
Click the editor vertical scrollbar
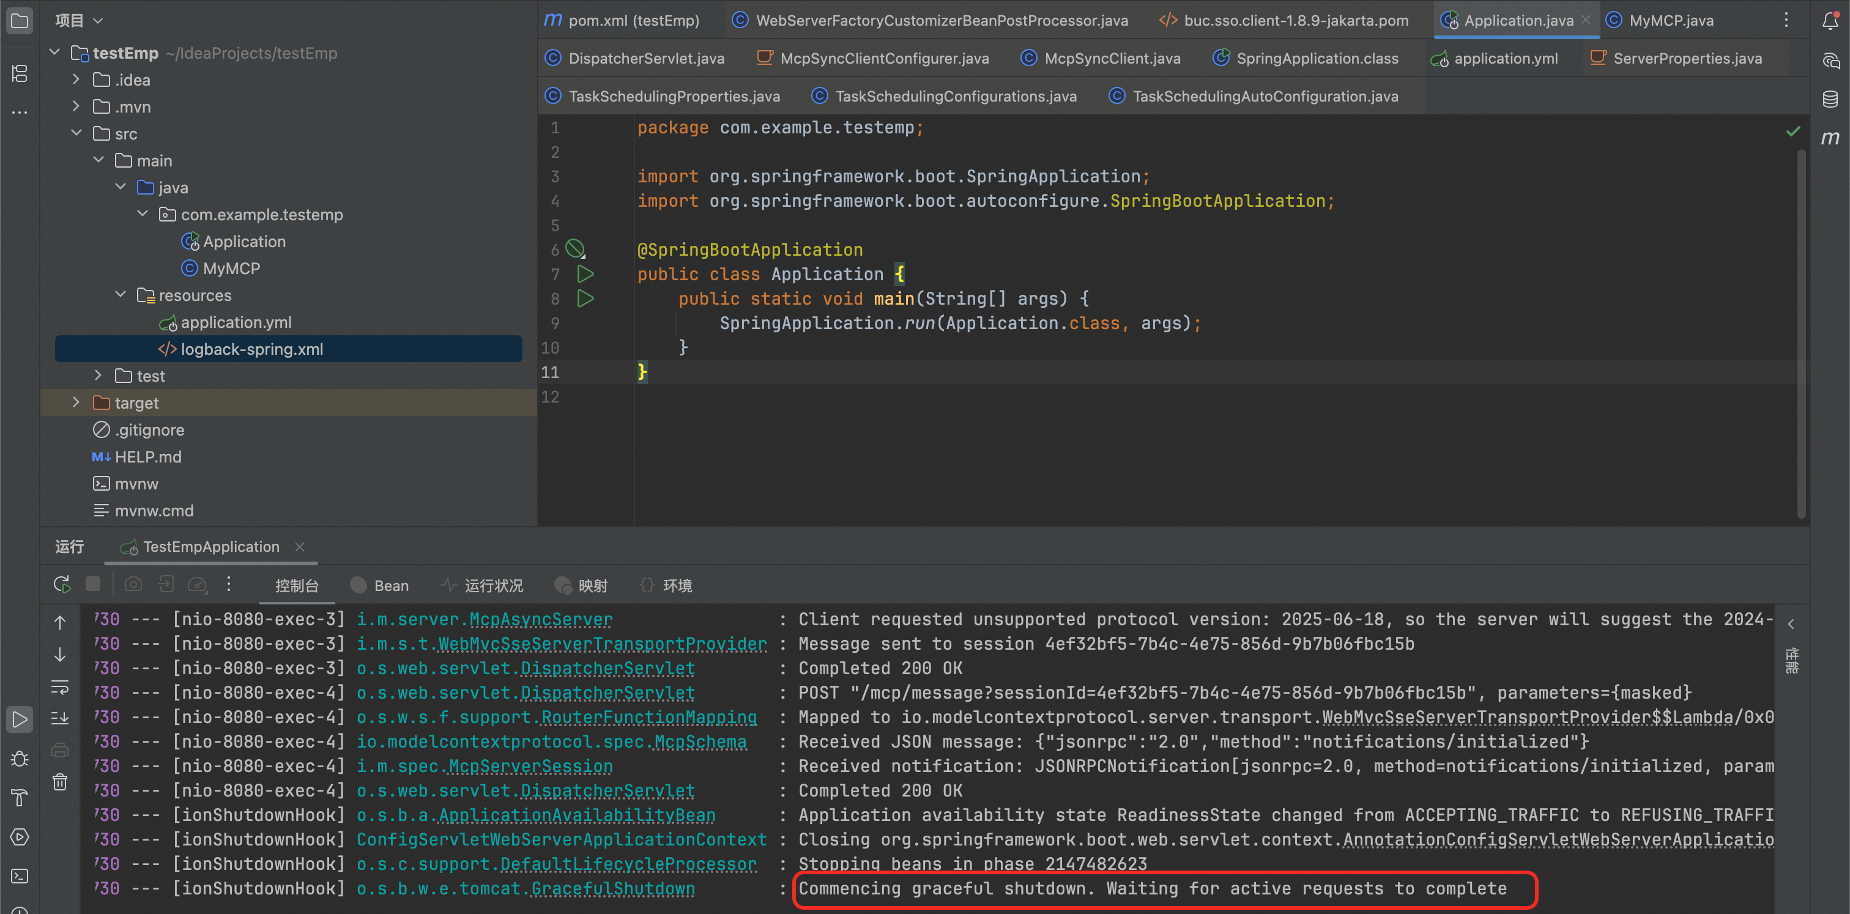pyautogui.click(x=1800, y=334)
